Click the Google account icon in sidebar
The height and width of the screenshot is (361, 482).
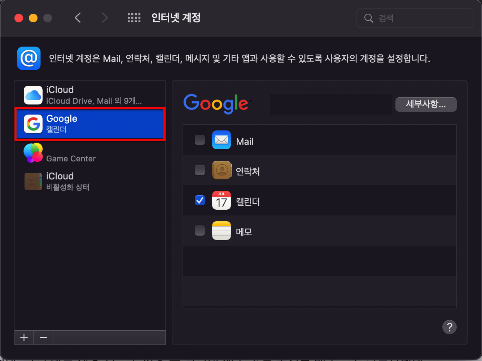pos(33,124)
